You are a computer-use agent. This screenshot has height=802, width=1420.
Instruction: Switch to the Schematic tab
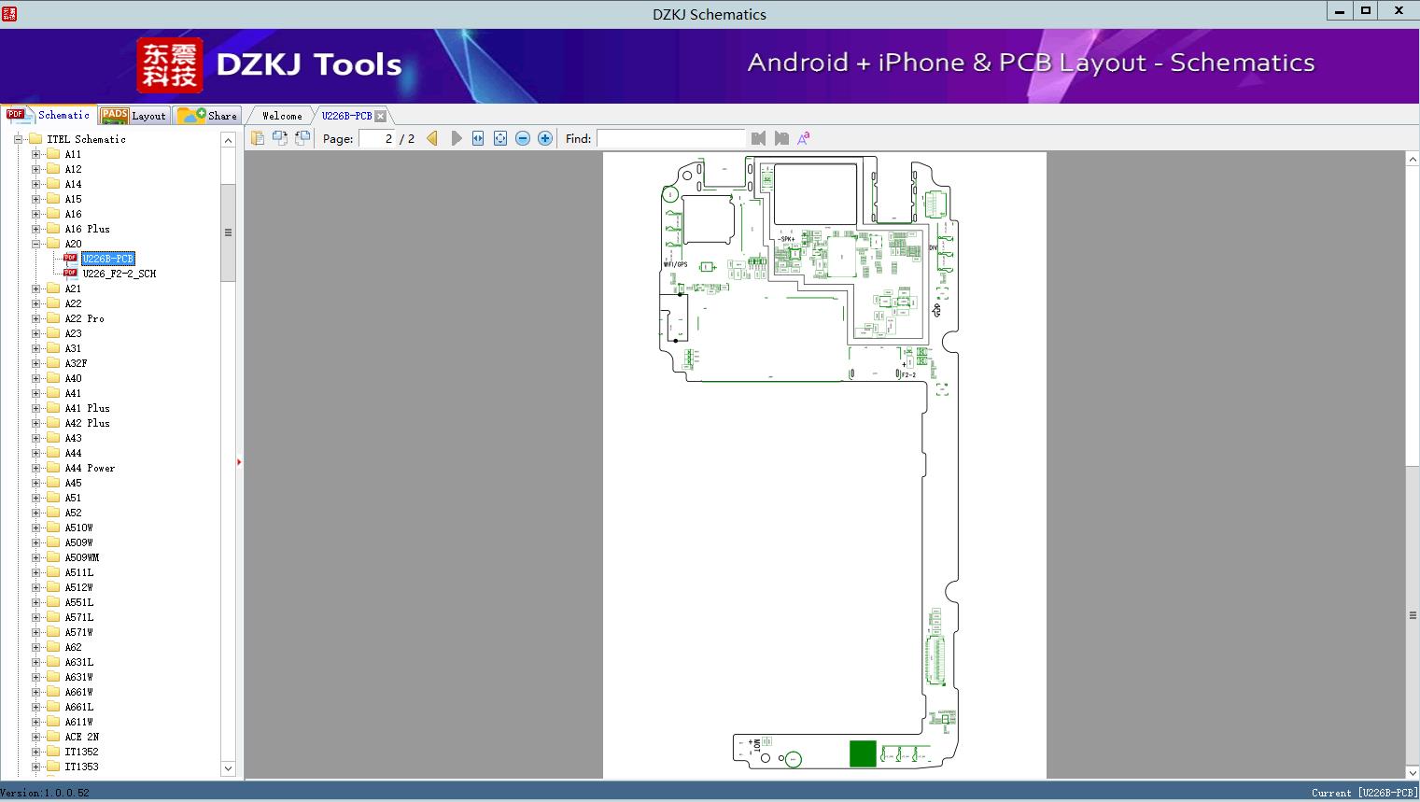[x=49, y=115]
